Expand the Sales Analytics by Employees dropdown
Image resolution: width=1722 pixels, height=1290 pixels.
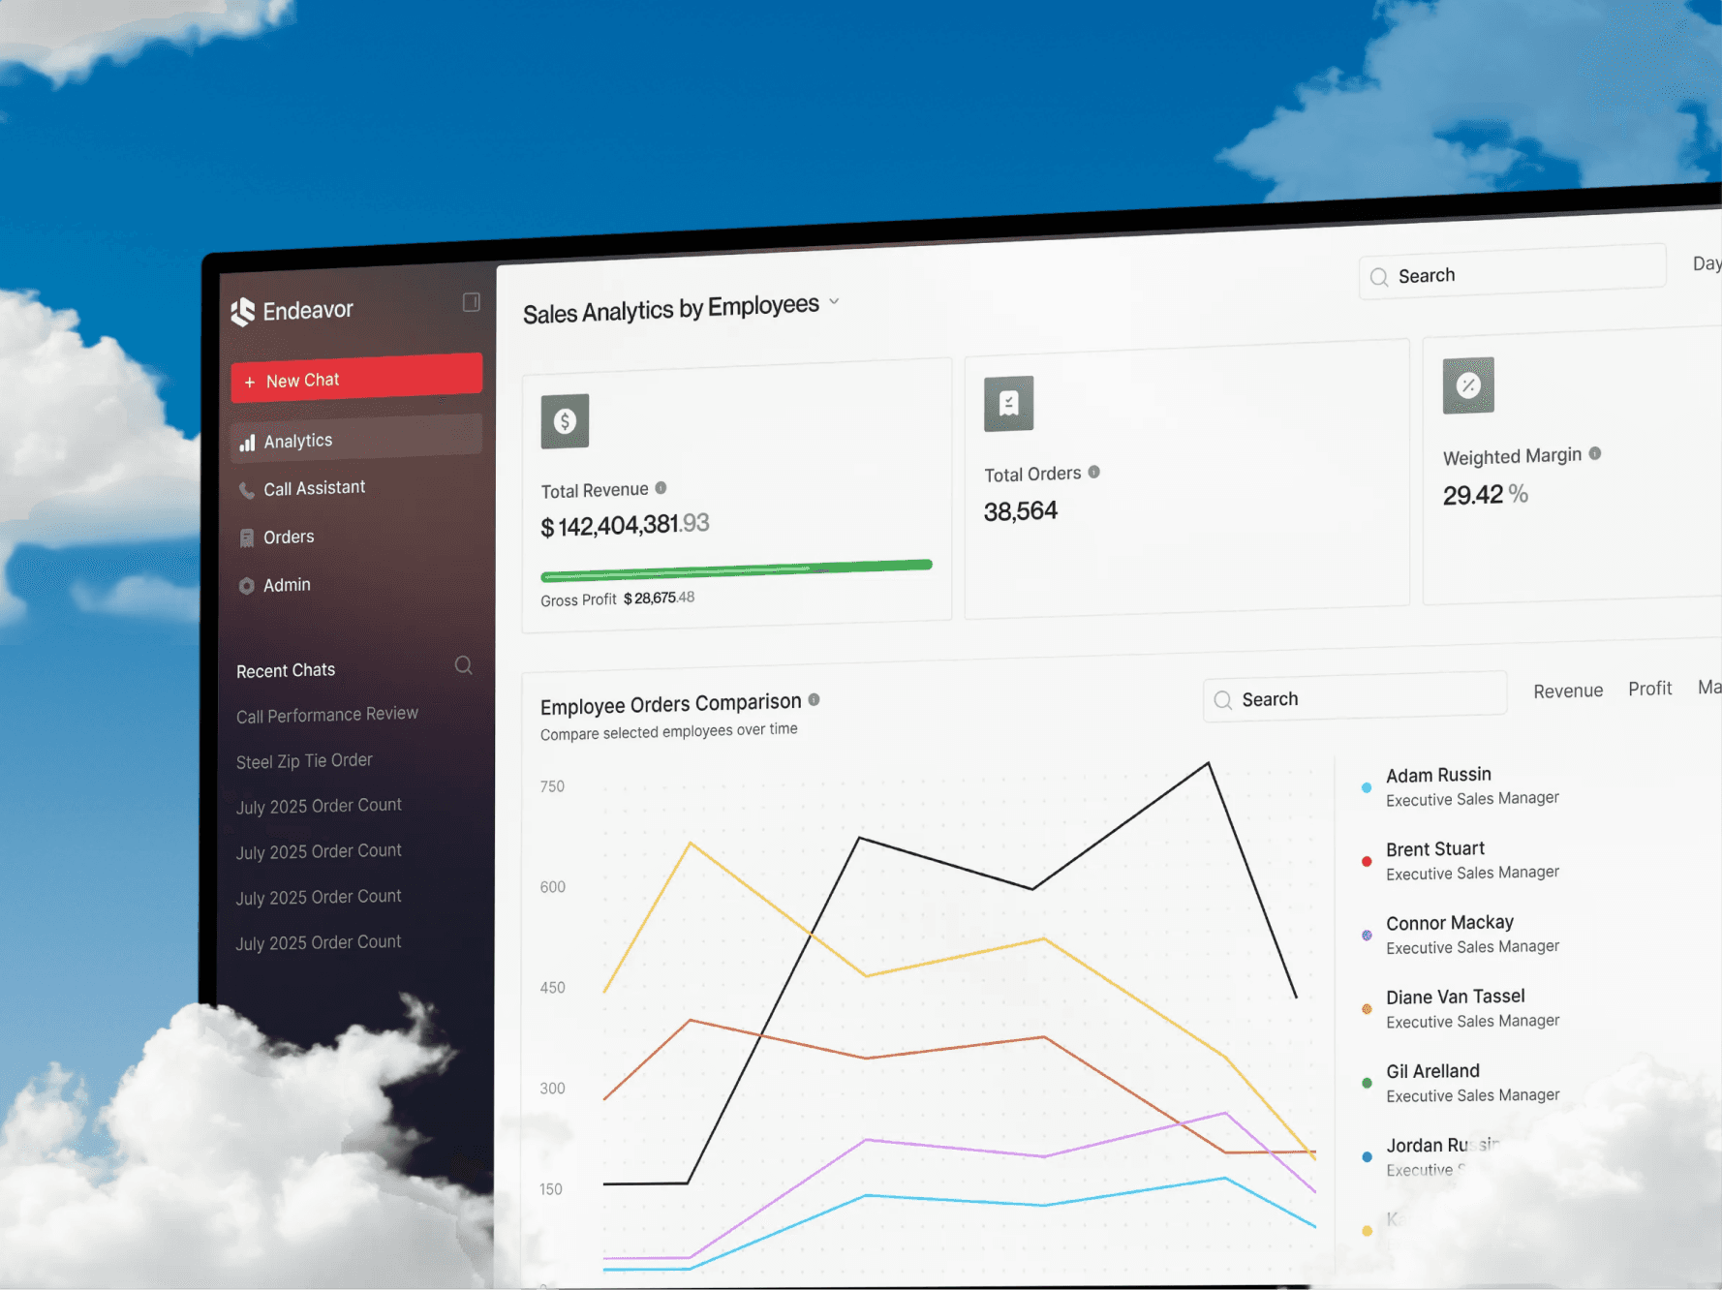[x=834, y=301]
